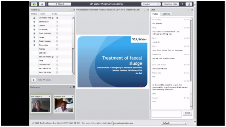Click the share webcam icon in top bar
The image size is (226, 127).
click(42, 4)
